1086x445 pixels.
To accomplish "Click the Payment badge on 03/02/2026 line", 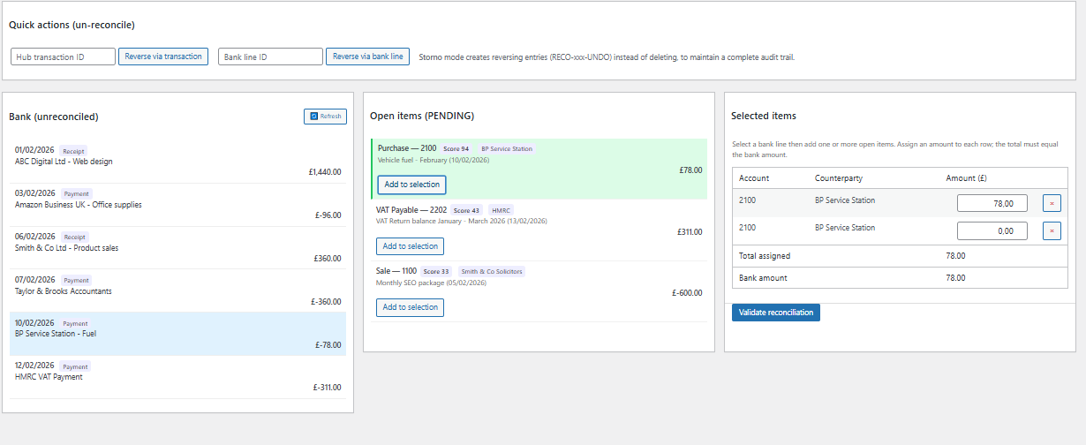I will (75, 193).
